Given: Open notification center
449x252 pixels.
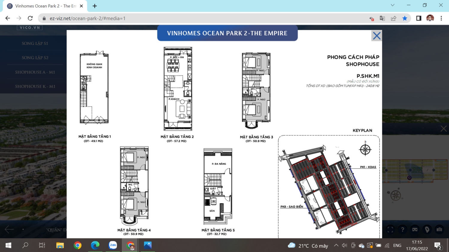Looking at the screenshot, I should click(x=438, y=246).
